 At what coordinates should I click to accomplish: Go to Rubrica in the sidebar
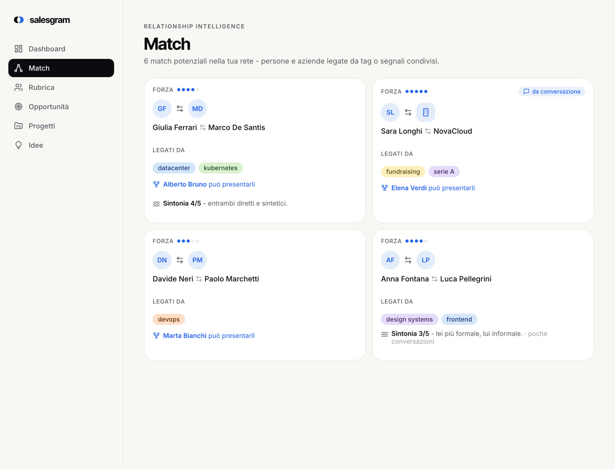tap(61, 87)
